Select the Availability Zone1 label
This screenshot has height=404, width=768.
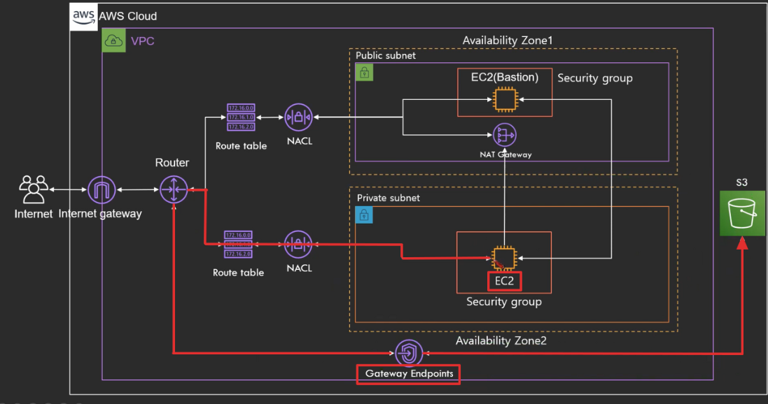pyautogui.click(x=508, y=41)
